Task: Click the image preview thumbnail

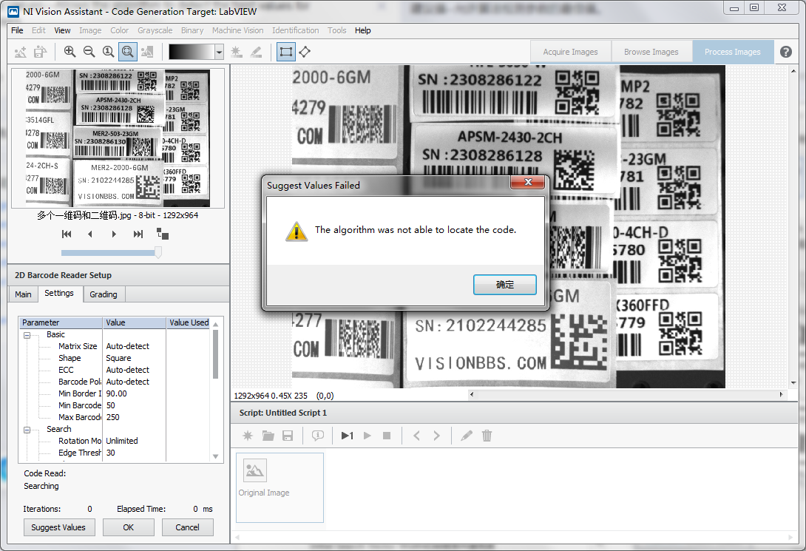Action: (x=118, y=138)
